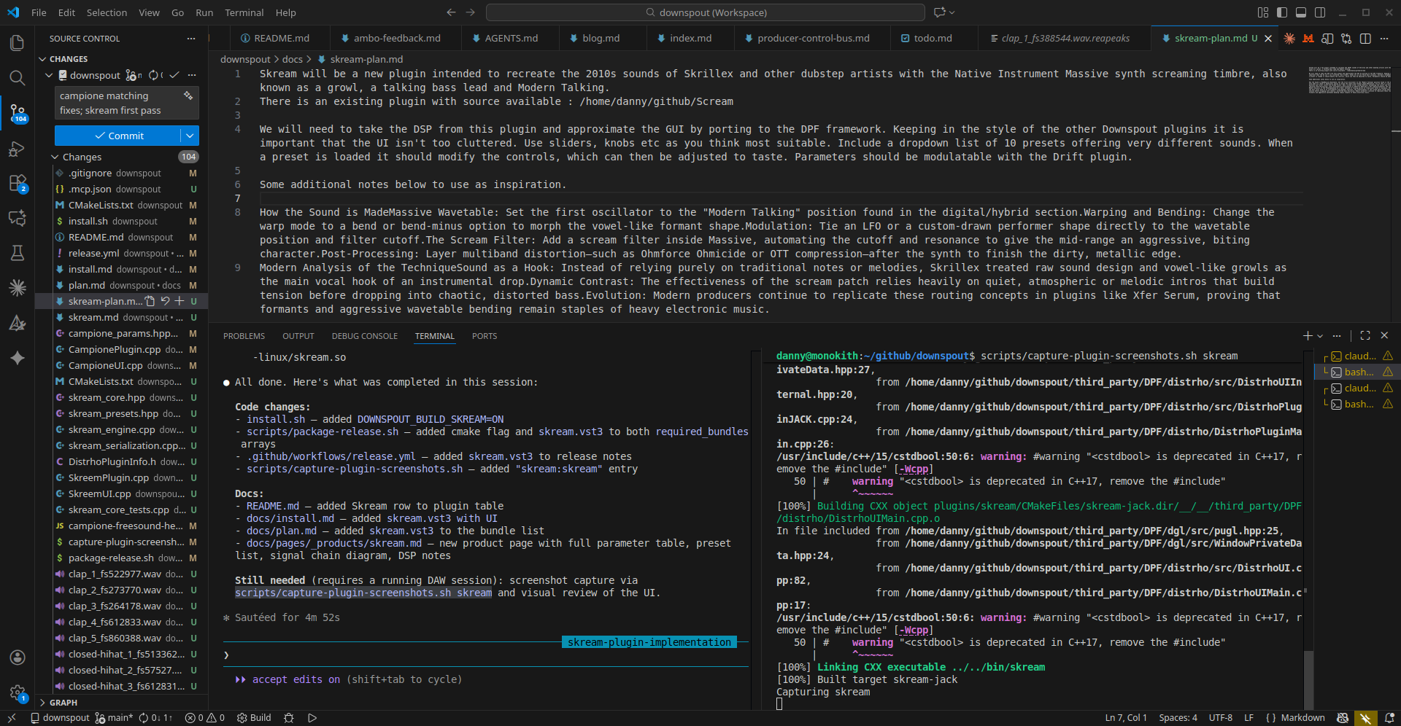1401x726 pixels.
Task: Open the Search view in activity bar
Action: [x=18, y=78]
